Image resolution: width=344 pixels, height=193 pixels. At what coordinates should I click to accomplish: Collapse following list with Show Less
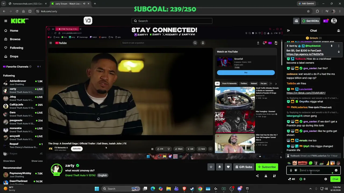click(37, 161)
